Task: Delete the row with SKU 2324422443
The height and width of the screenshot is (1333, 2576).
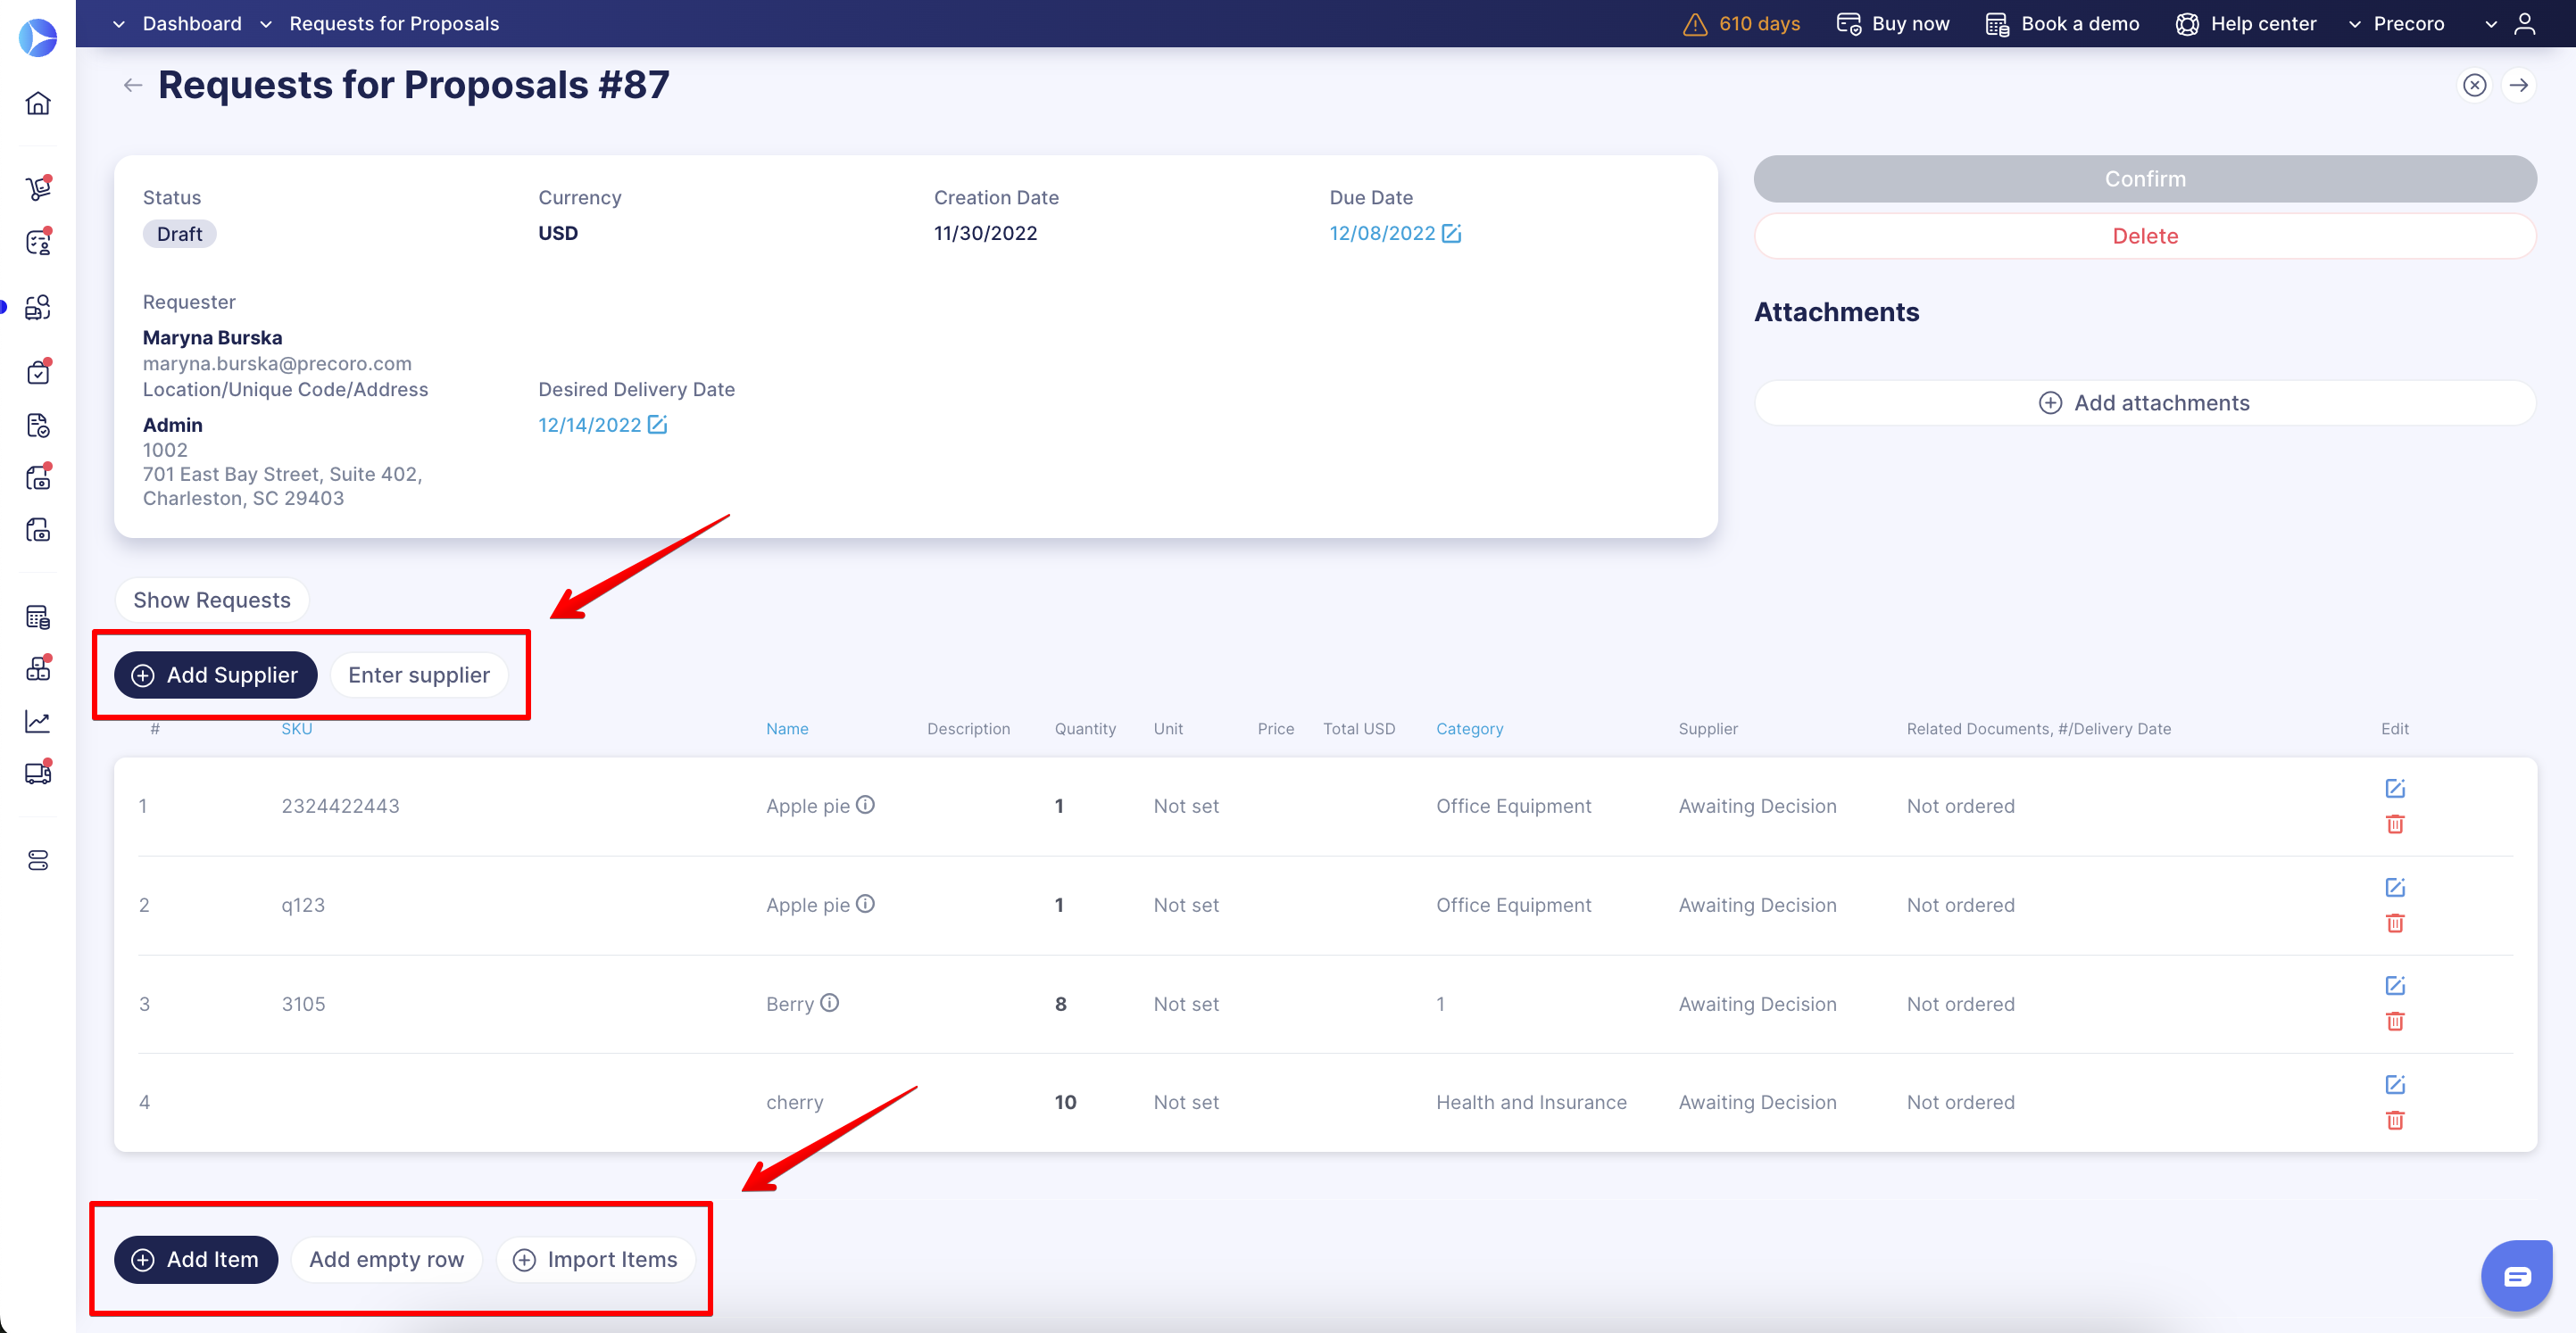Action: tap(2394, 824)
